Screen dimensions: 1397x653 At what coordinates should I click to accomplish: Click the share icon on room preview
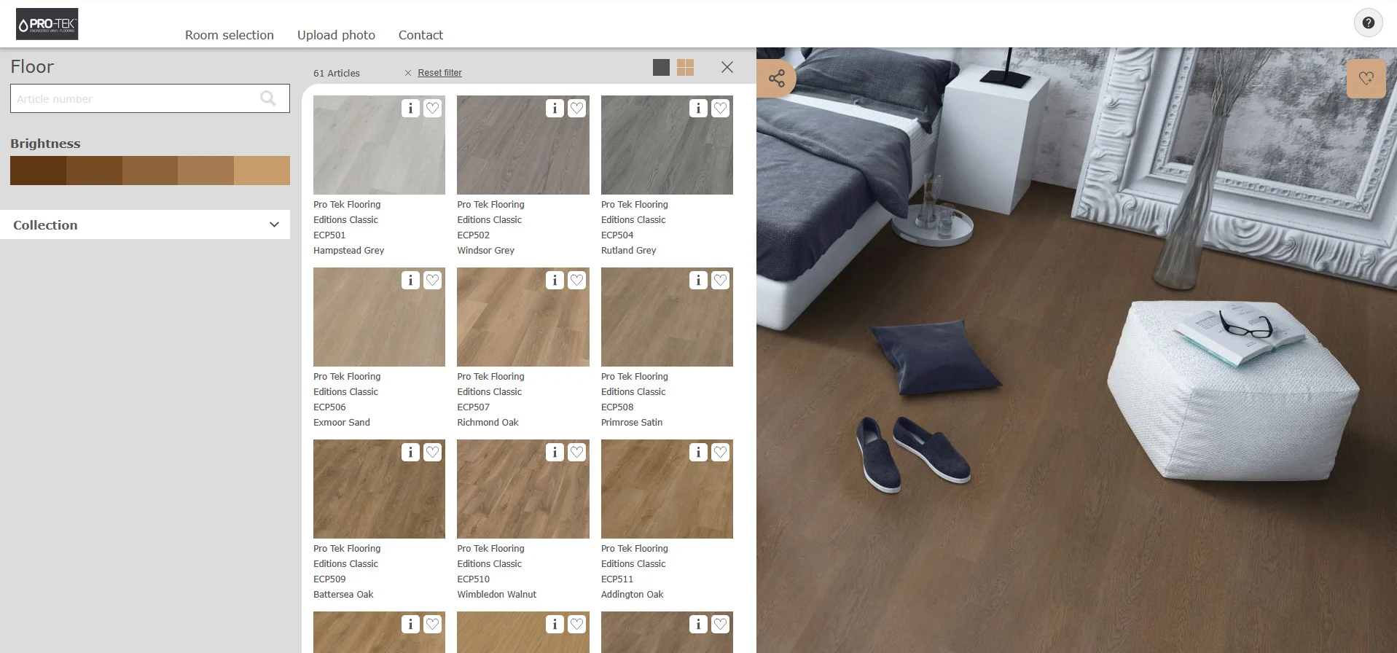tap(776, 79)
